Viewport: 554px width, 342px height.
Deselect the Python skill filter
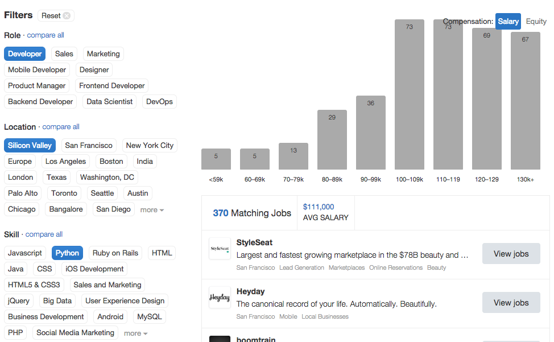(x=68, y=253)
